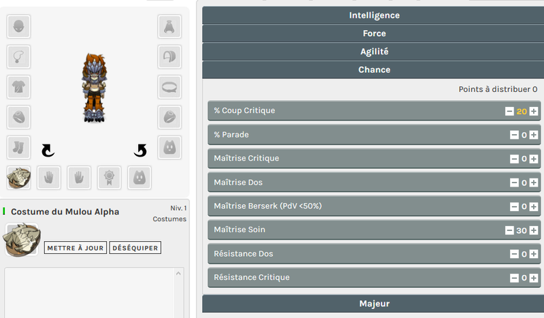This screenshot has height=318, width=544.
Task: Click the Points à distribuer 0 text
Action: click(498, 89)
